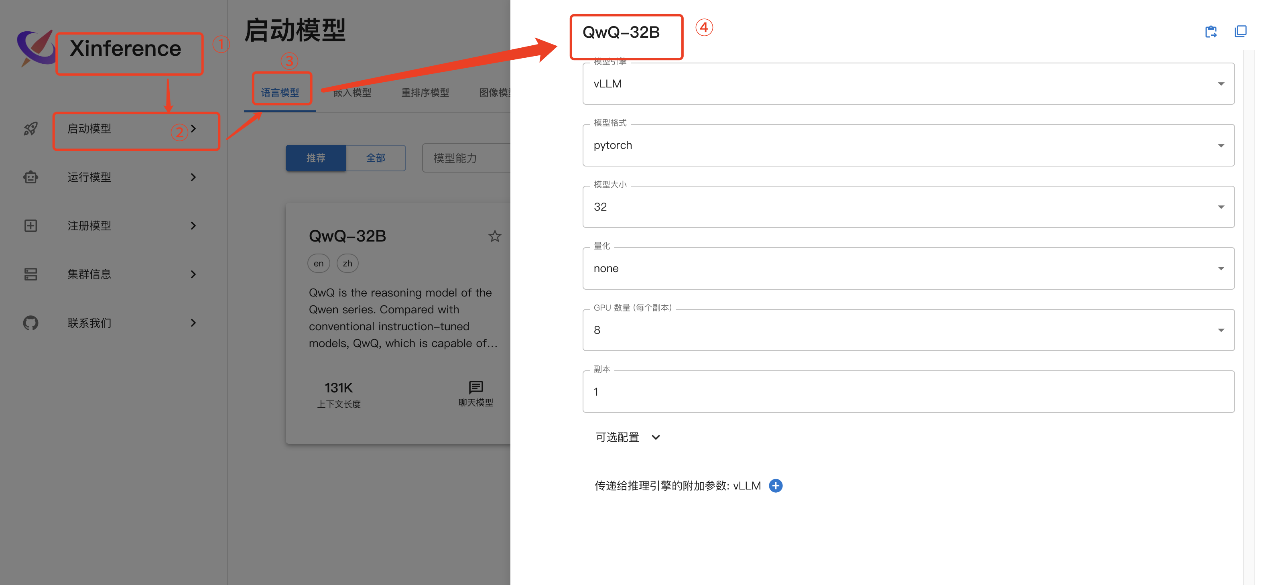Click the 启动模型 page heading
Viewport: 1280px width, 585px height.
pos(295,30)
